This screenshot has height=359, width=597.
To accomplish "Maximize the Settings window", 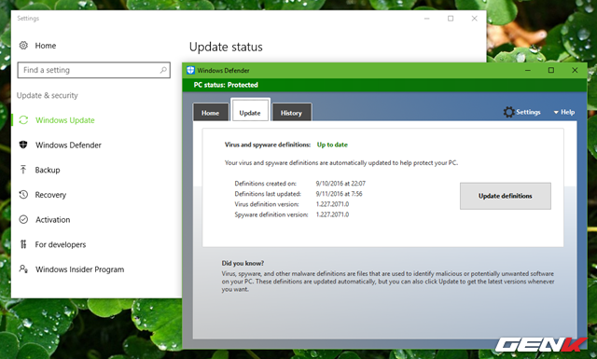I will pos(451,19).
